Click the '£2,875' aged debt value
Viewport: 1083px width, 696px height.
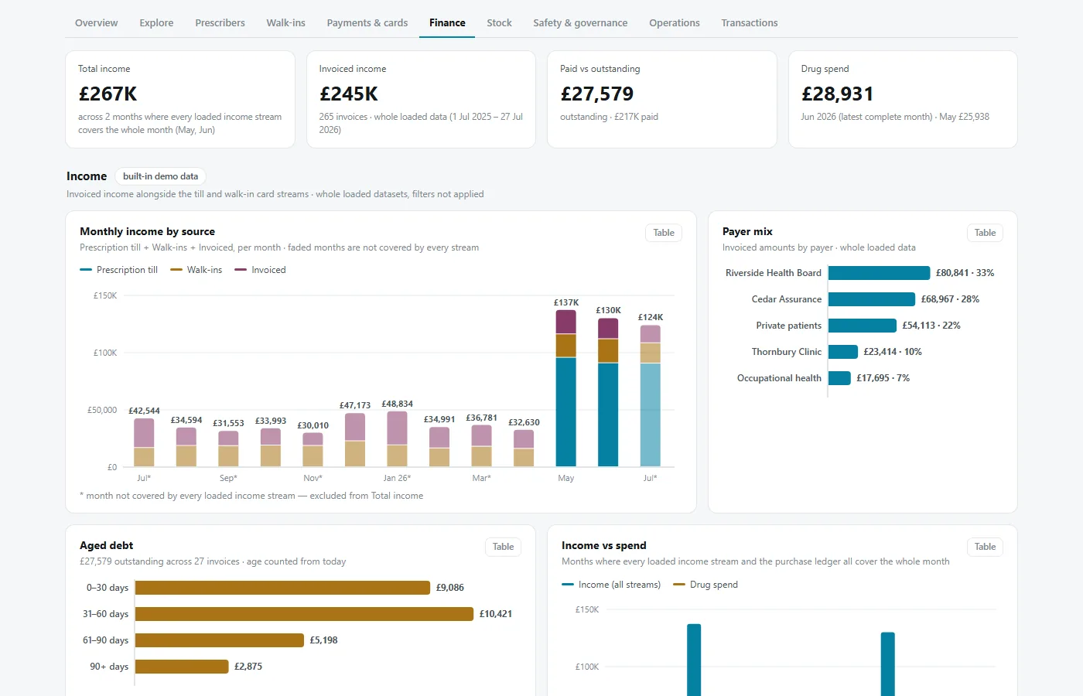[x=248, y=667]
